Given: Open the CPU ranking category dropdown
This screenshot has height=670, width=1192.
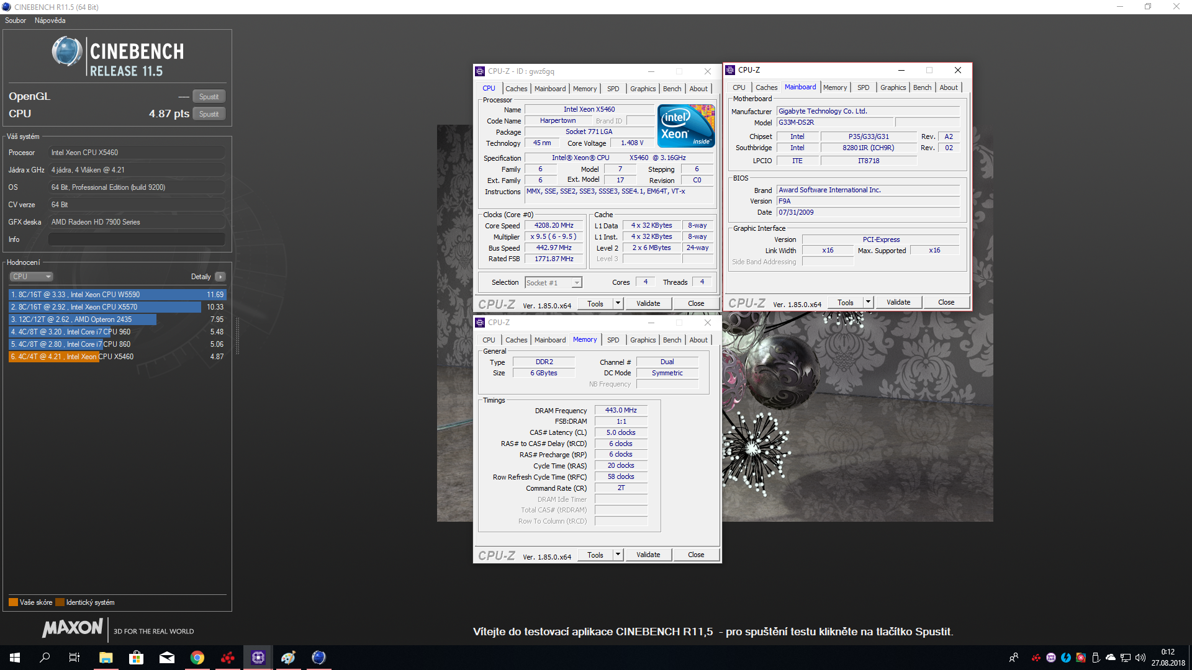Looking at the screenshot, I should click(31, 277).
